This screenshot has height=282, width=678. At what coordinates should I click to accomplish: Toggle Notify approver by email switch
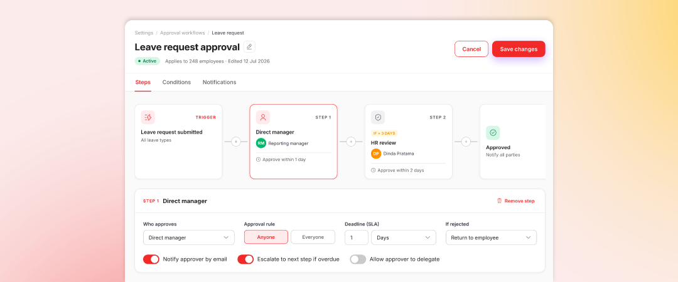point(151,259)
